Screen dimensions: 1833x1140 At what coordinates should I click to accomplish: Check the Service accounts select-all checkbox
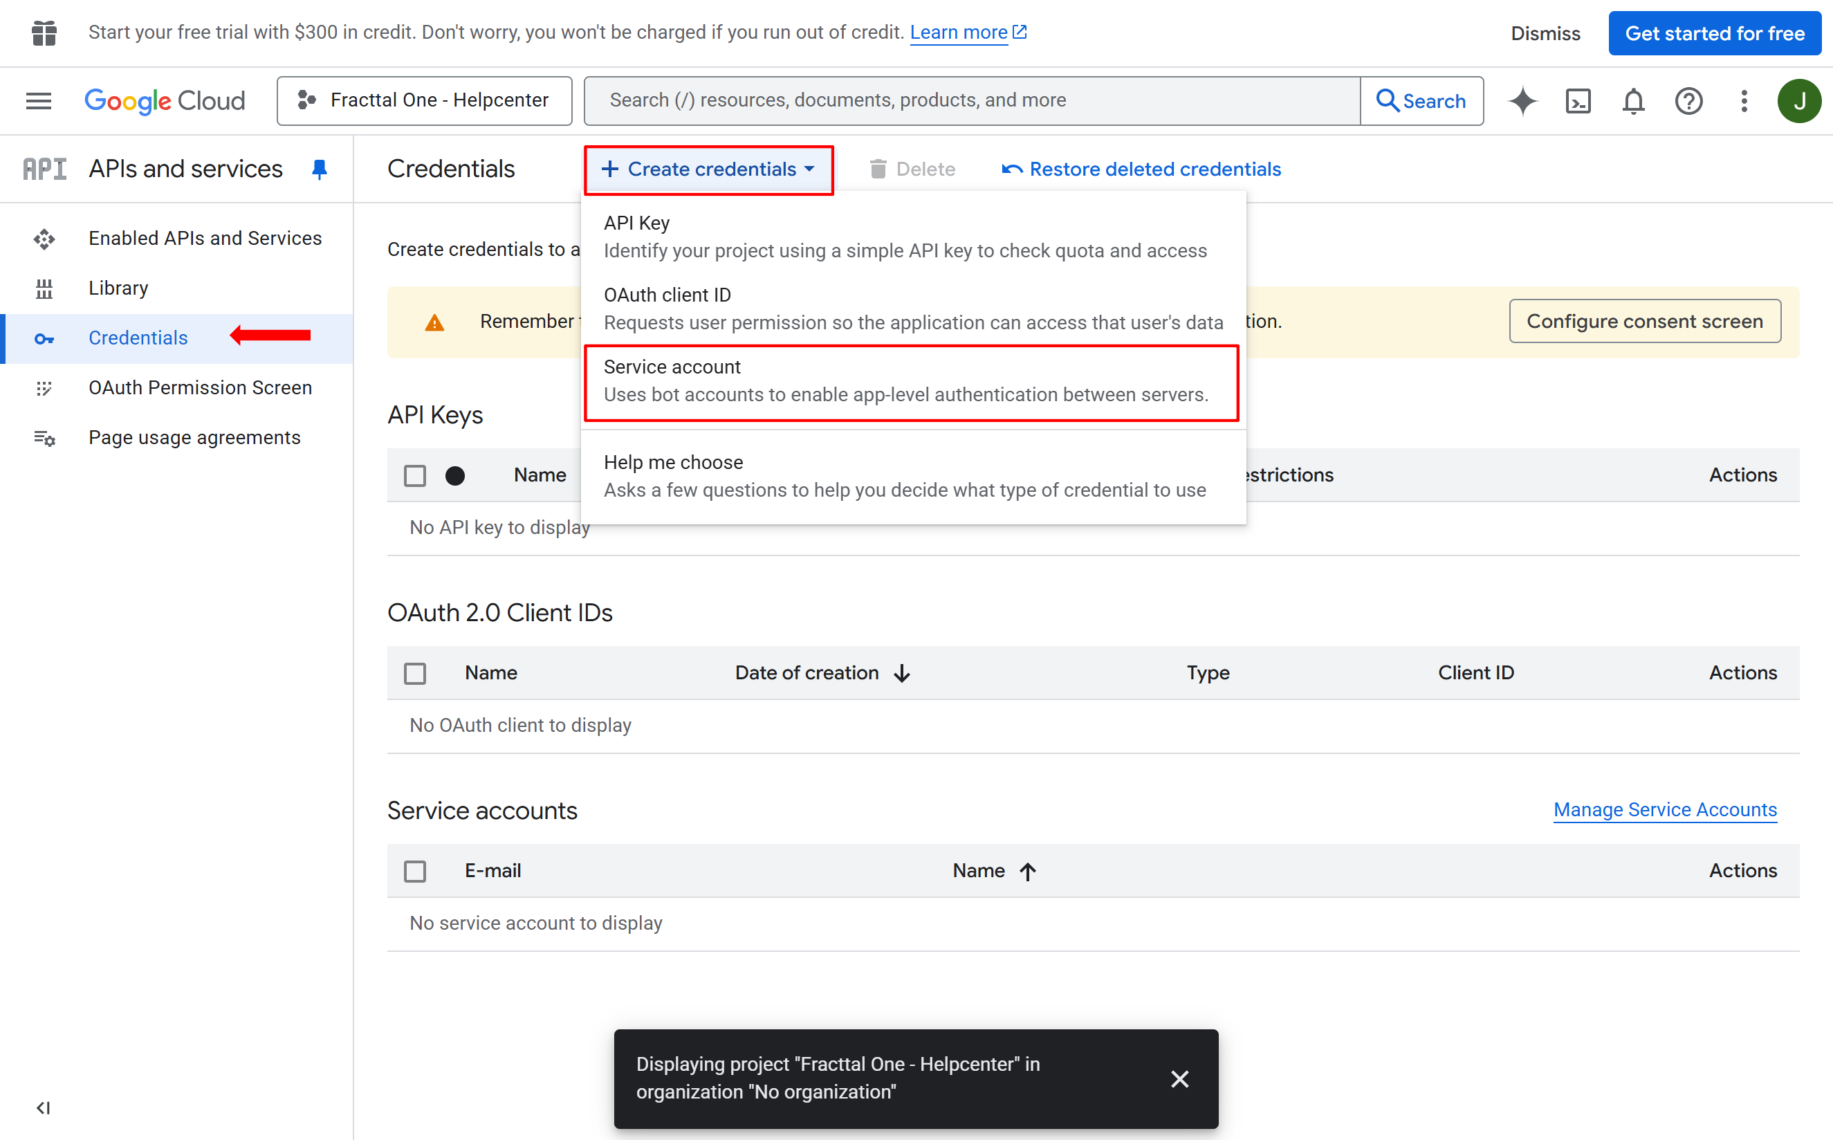pyautogui.click(x=415, y=871)
